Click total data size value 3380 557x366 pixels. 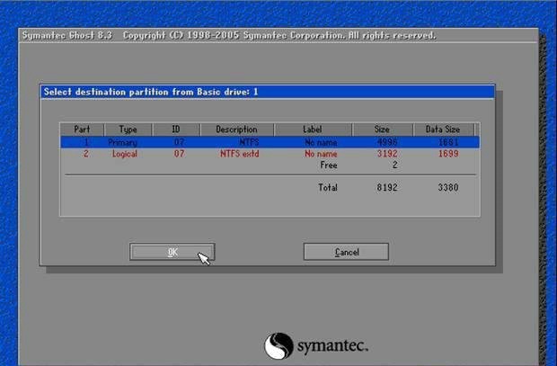pos(448,187)
